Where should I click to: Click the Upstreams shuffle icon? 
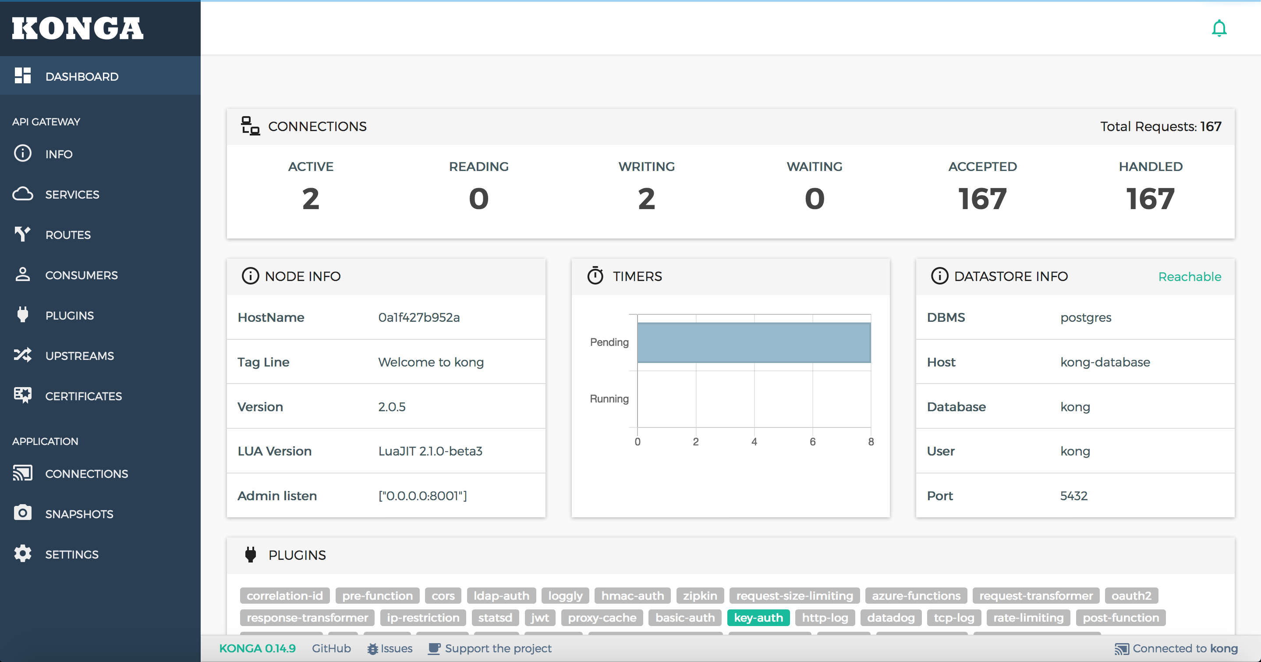point(22,355)
